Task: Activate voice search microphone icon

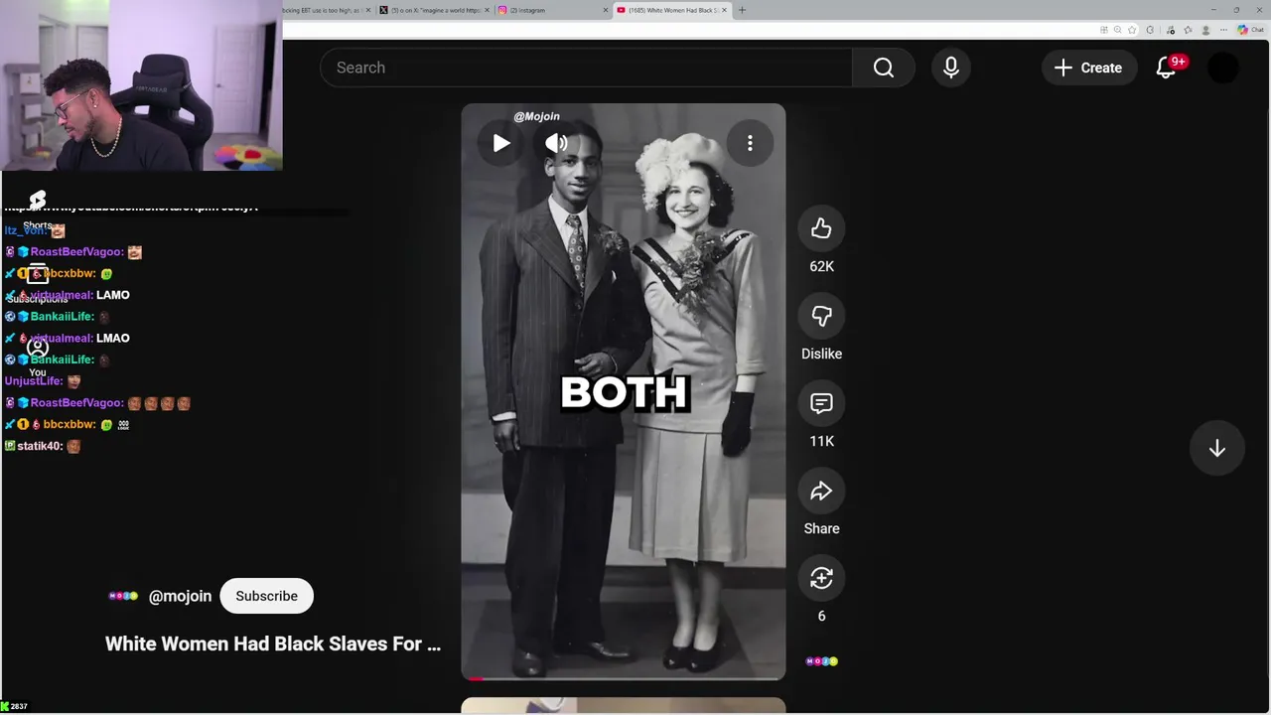Action: (951, 68)
